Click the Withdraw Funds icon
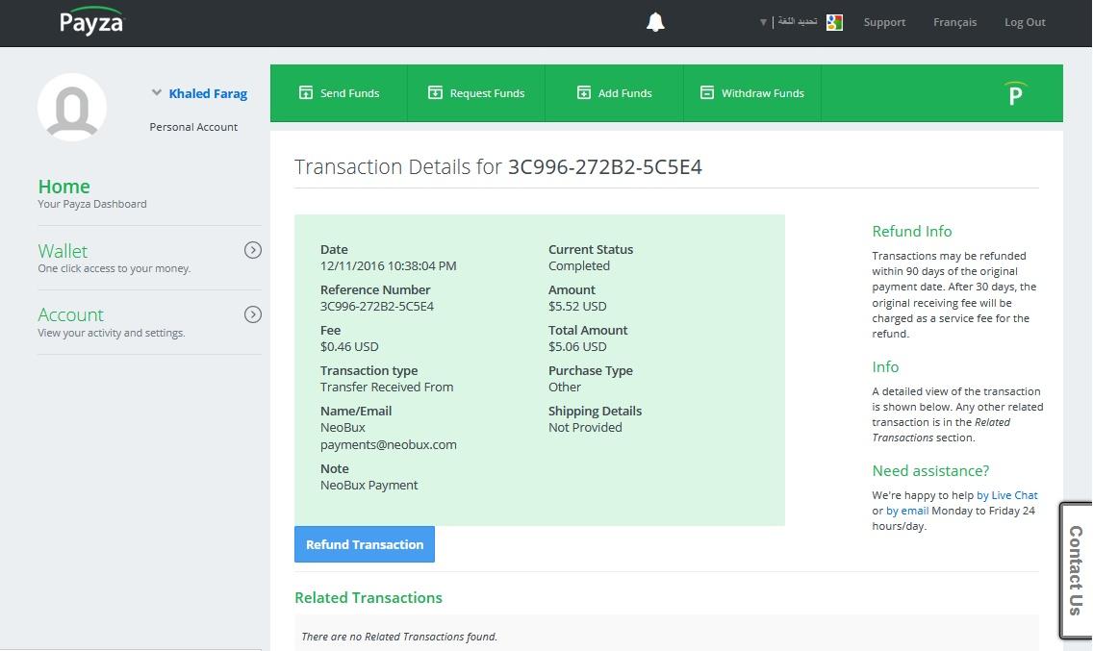Image resolution: width=1093 pixels, height=651 pixels. (x=707, y=92)
